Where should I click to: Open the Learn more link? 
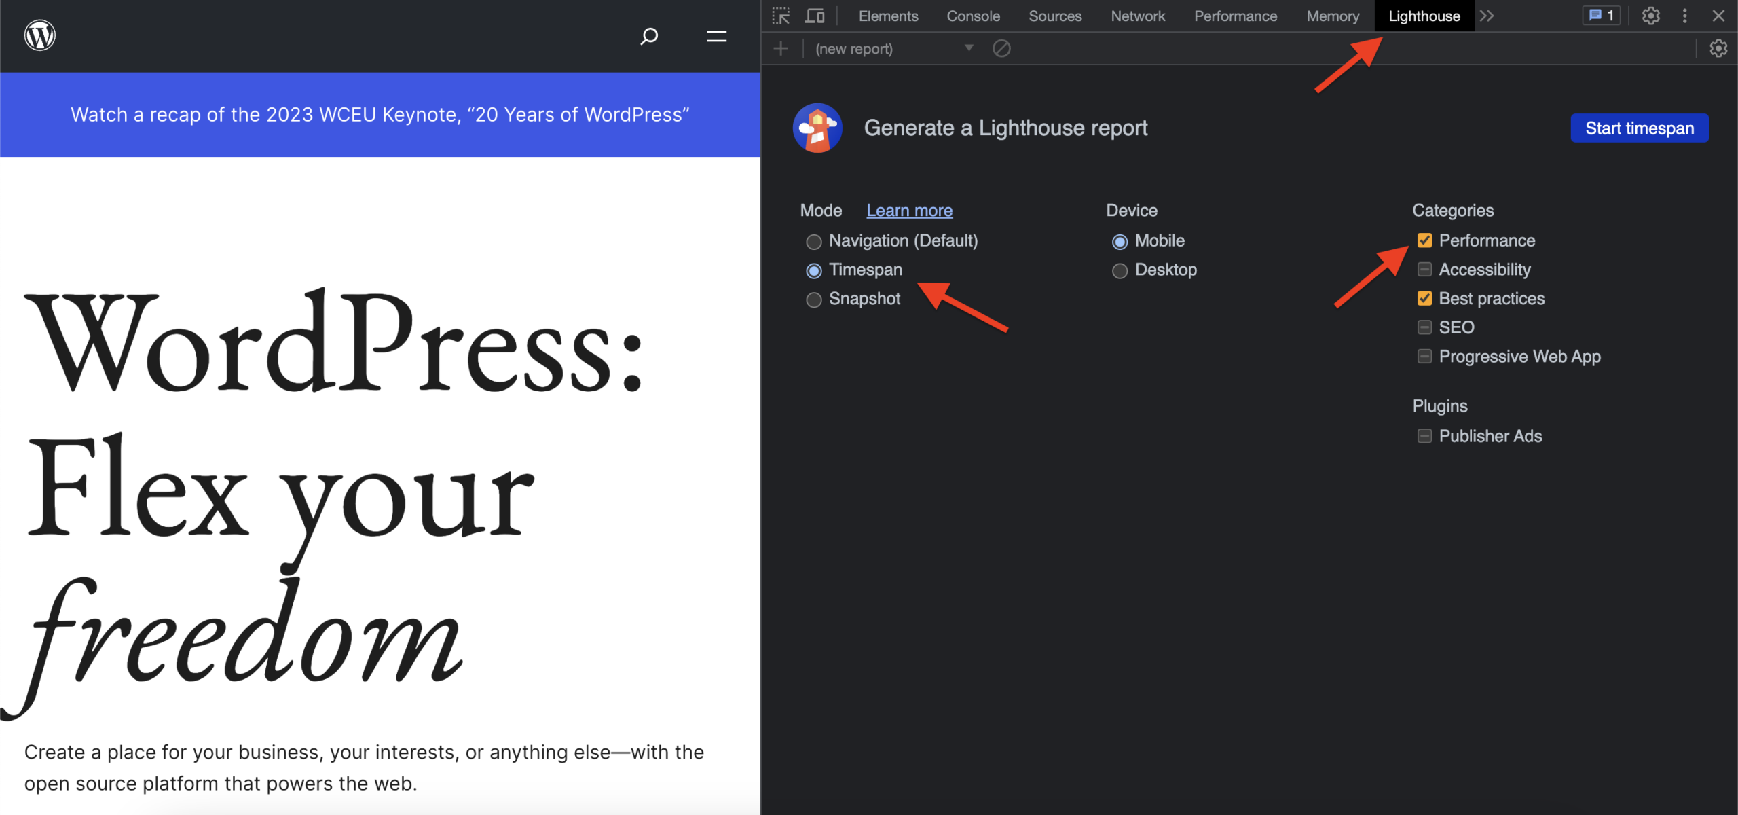coord(909,211)
